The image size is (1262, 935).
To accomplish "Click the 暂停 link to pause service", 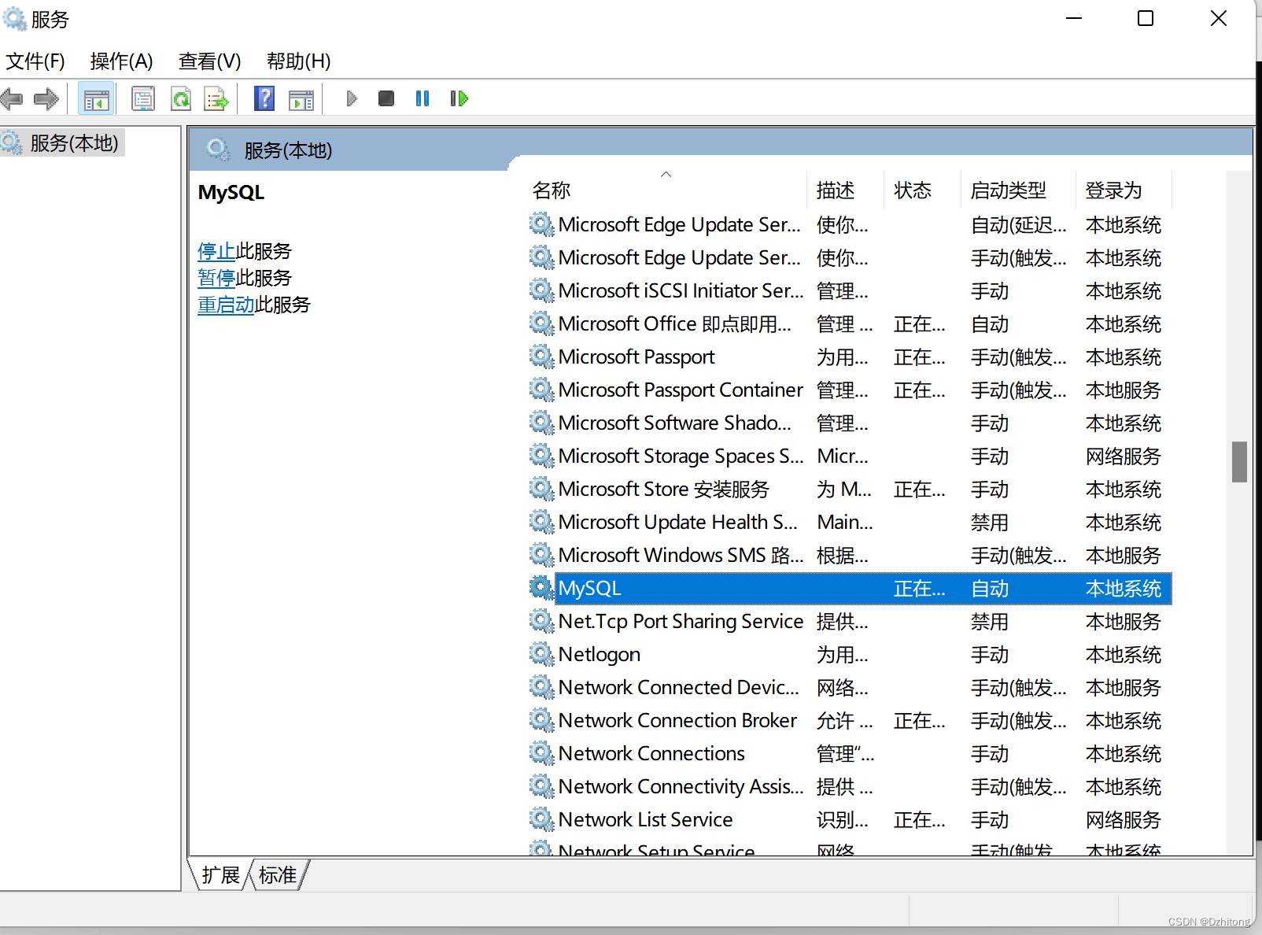I will click(x=216, y=278).
